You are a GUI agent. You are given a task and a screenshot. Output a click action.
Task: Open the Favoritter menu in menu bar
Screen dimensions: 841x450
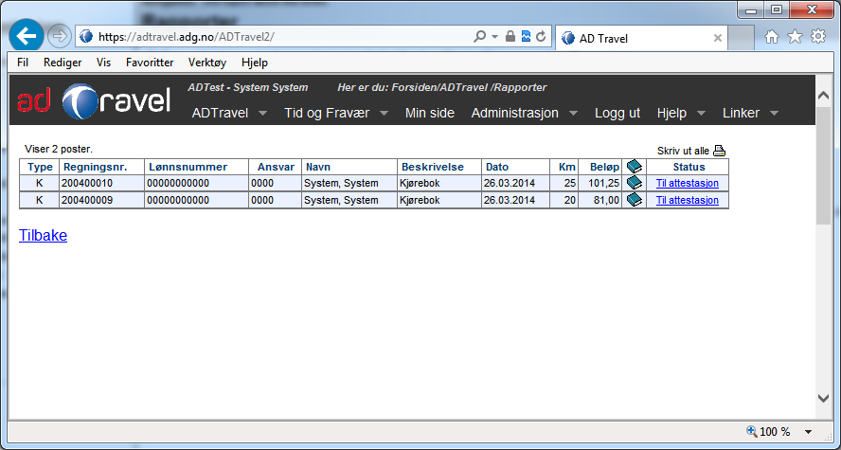coord(150,63)
